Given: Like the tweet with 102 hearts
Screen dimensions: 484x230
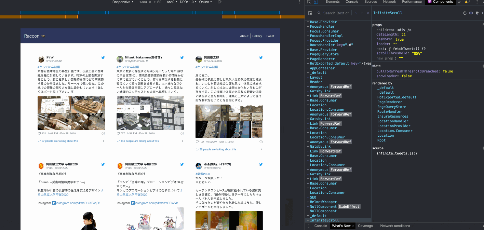Looking at the screenshot, I should pyautogui.click(x=197, y=141).
